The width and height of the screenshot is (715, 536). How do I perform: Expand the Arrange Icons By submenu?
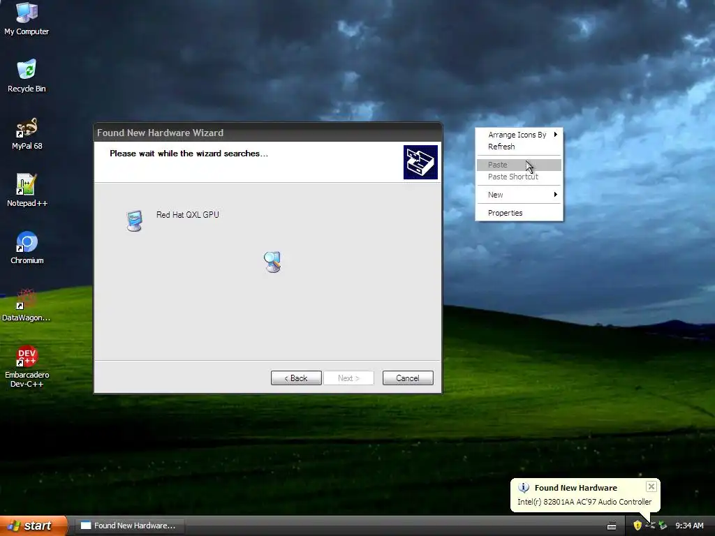pyautogui.click(x=519, y=135)
